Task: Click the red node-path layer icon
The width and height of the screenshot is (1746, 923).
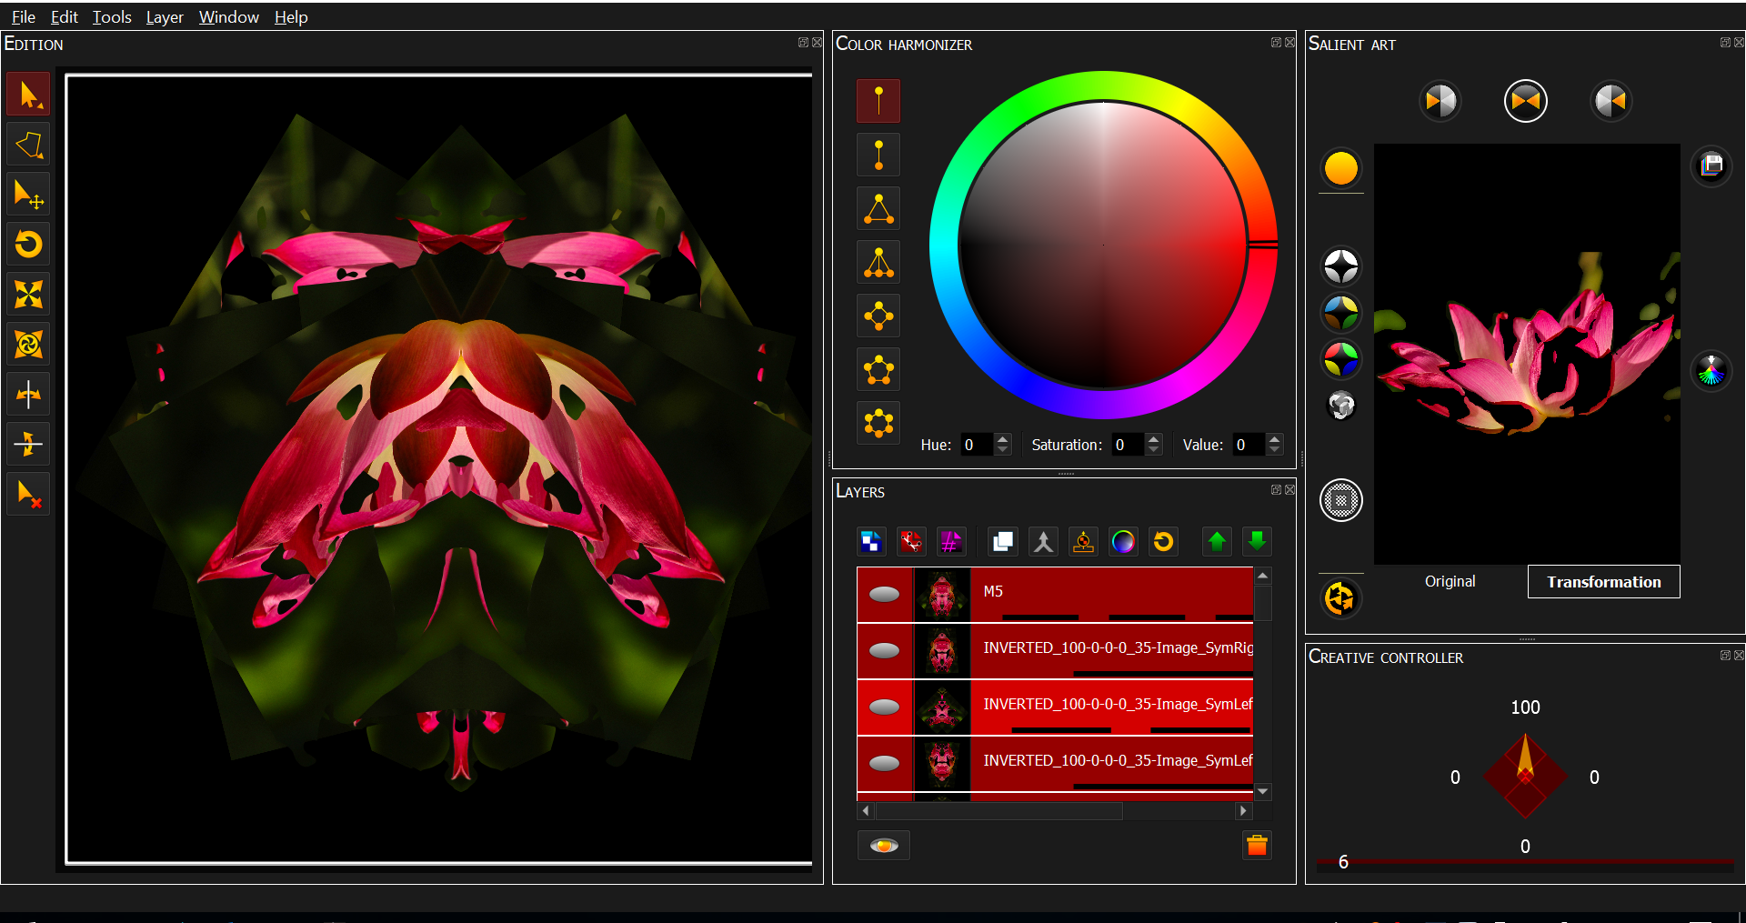Action: (x=911, y=542)
